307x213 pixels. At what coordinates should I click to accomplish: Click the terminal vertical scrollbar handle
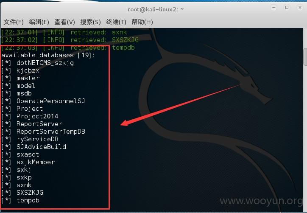(305, 57)
